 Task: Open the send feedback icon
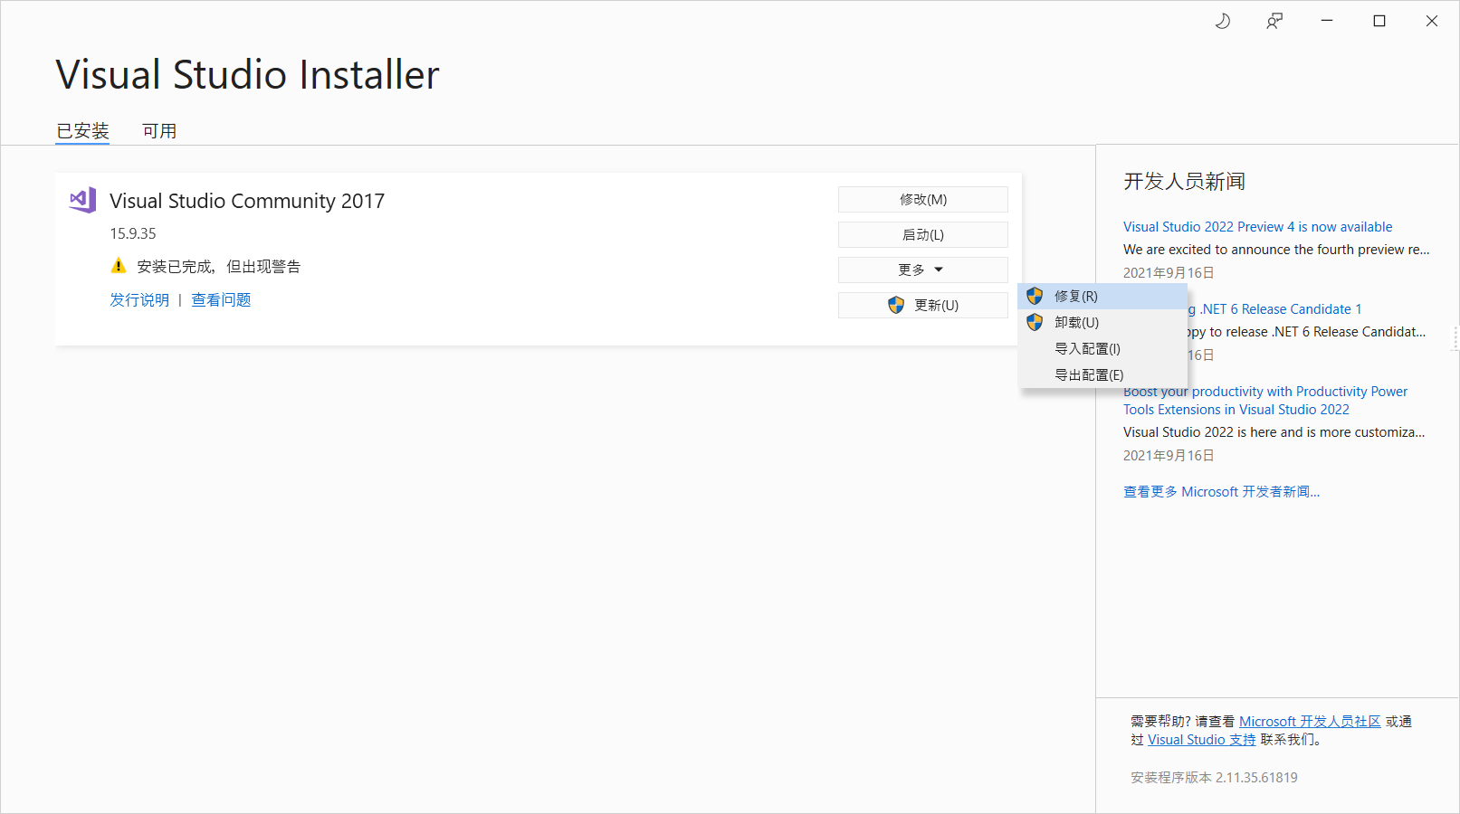point(1274,21)
